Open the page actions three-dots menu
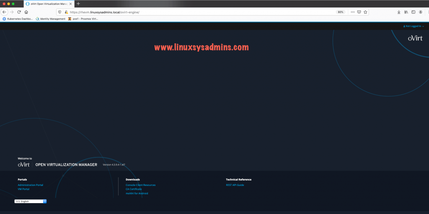 (x=352, y=12)
